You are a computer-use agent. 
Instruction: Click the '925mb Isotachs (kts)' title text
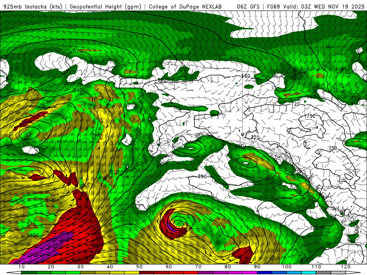33,6
